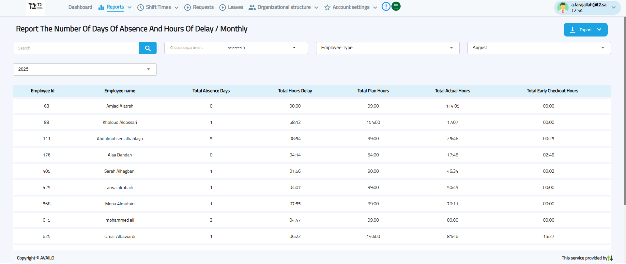The width and height of the screenshot is (626, 264).
Task: Open the Leaves menu item
Action: coord(236,7)
